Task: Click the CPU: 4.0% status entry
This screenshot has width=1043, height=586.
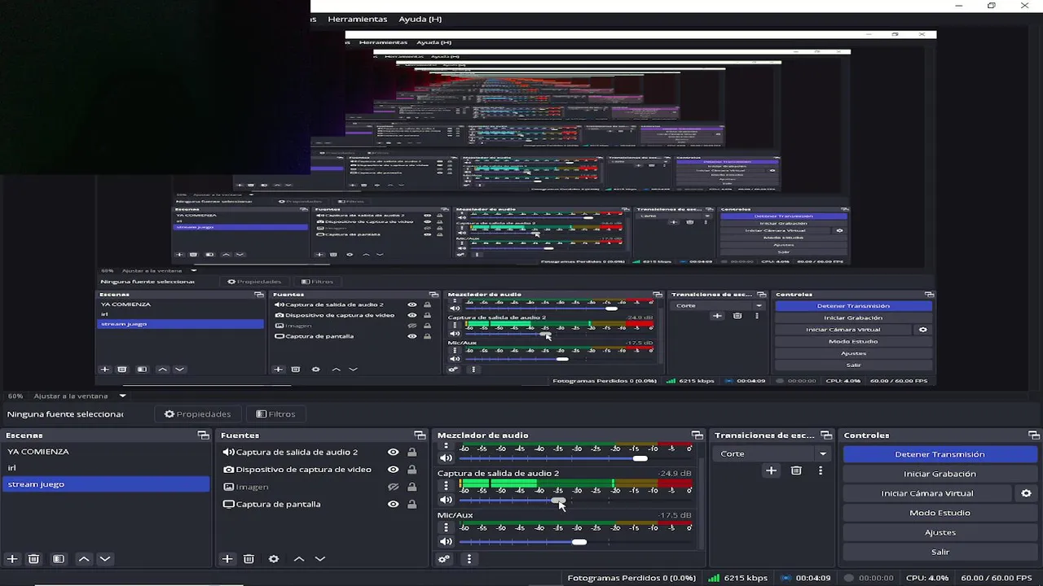Action: 927,578
